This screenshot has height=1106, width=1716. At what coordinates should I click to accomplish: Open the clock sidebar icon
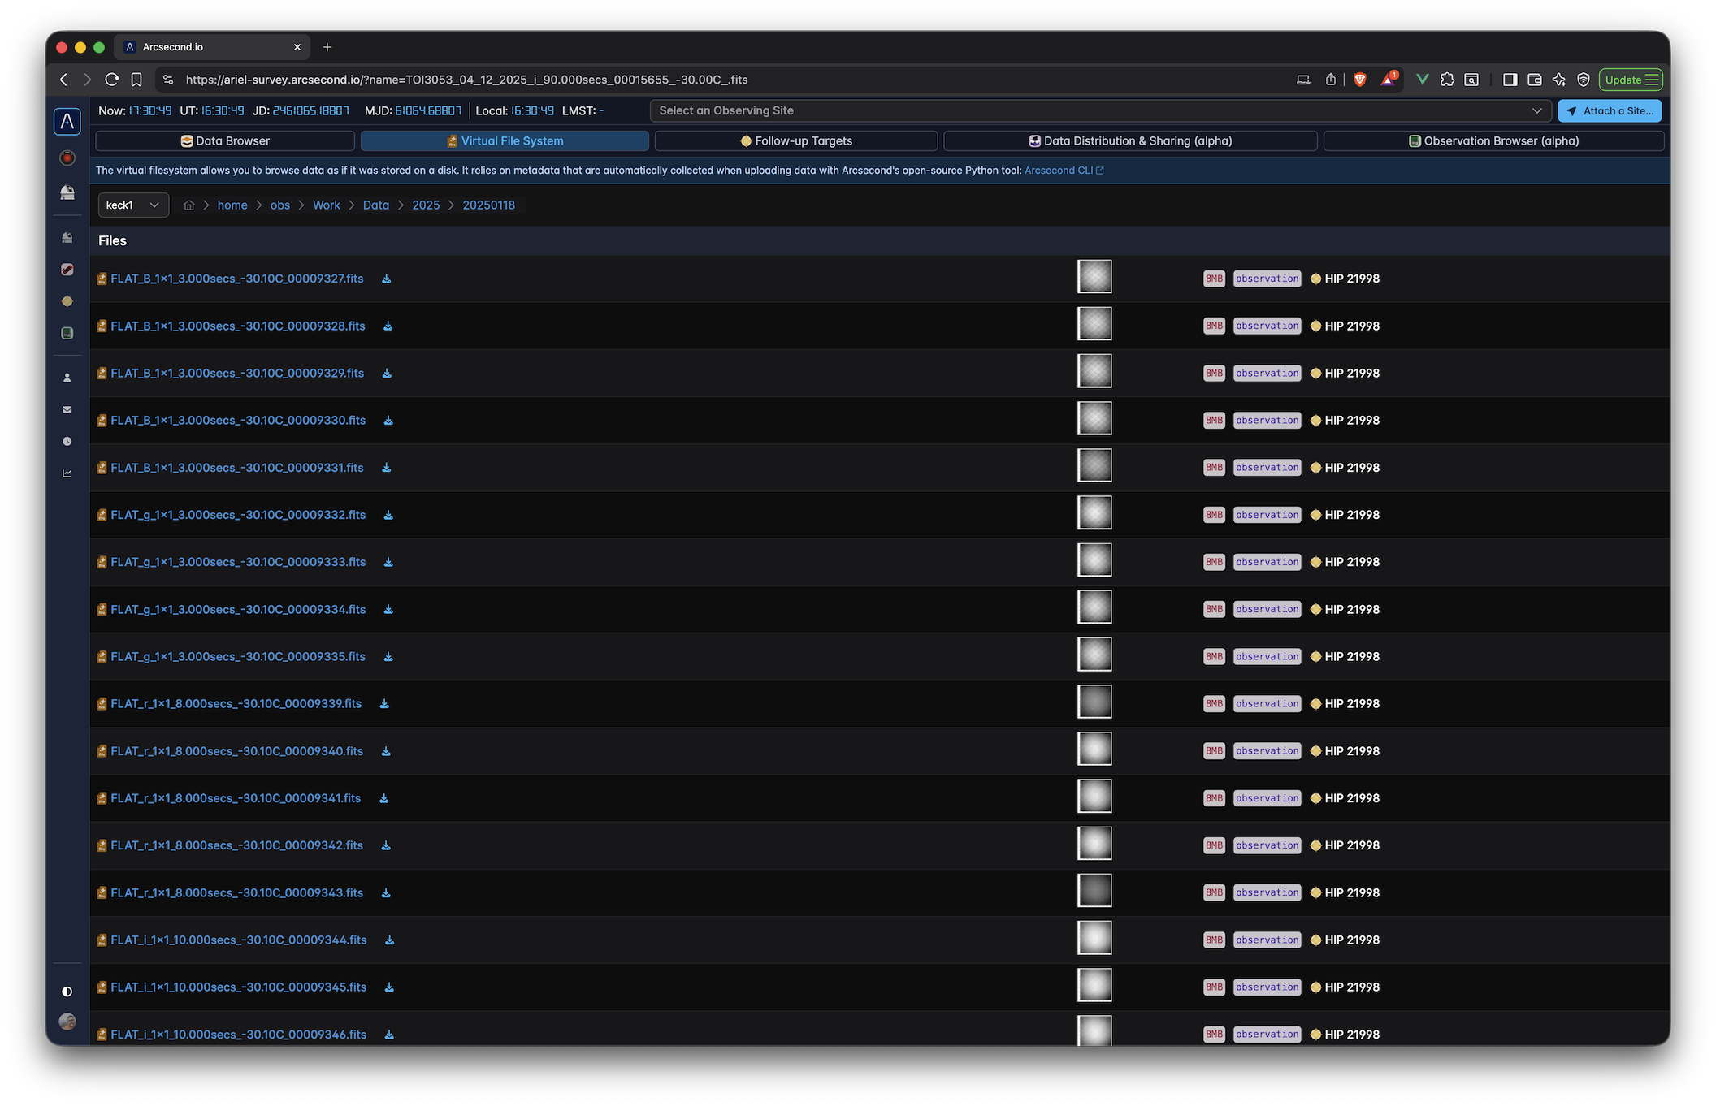(67, 441)
